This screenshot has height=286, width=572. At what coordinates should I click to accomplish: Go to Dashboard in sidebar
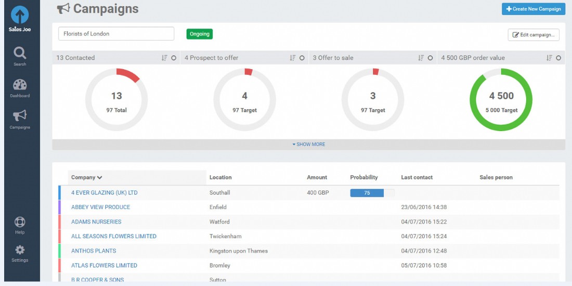coord(20,88)
